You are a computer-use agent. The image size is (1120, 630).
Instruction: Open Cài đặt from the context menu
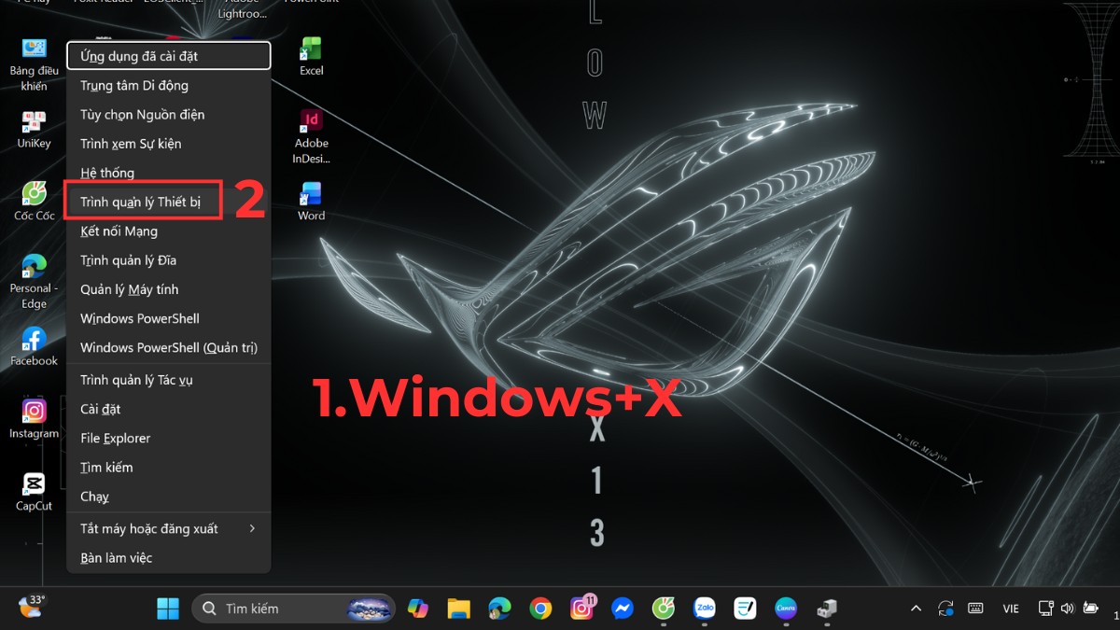(169, 409)
